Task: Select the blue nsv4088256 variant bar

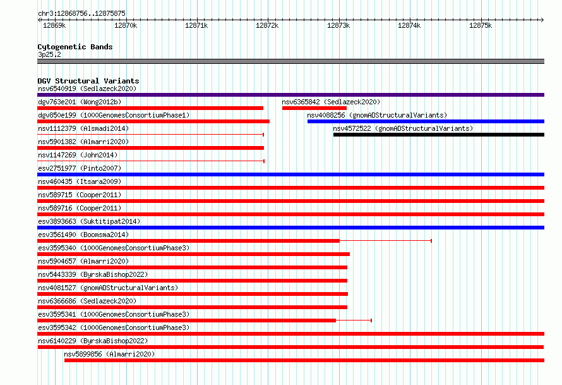Action: pos(426,121)
